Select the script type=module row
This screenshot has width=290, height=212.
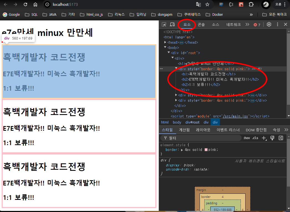[x=220, y=116]
